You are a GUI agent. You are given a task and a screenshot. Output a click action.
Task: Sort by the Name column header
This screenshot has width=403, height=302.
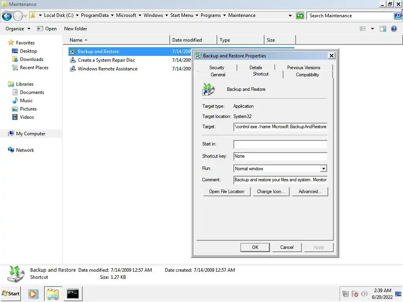tap(116, 40)
